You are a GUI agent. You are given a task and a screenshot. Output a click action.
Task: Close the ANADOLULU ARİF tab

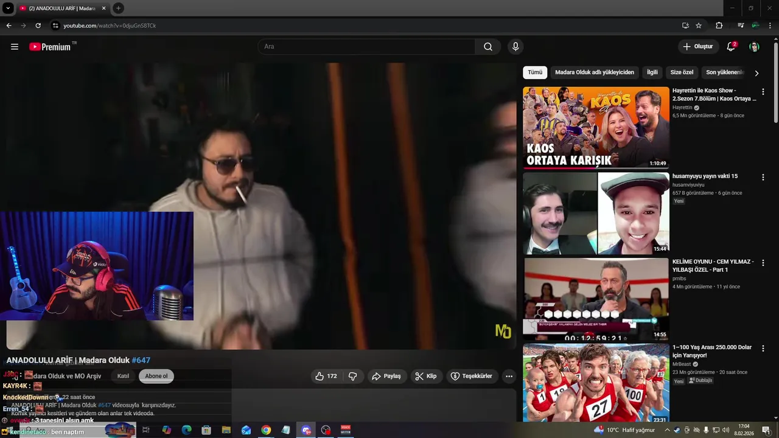(103, 9)
